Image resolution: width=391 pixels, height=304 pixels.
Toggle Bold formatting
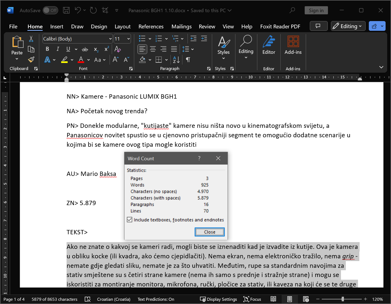click(x=47, y=49)
